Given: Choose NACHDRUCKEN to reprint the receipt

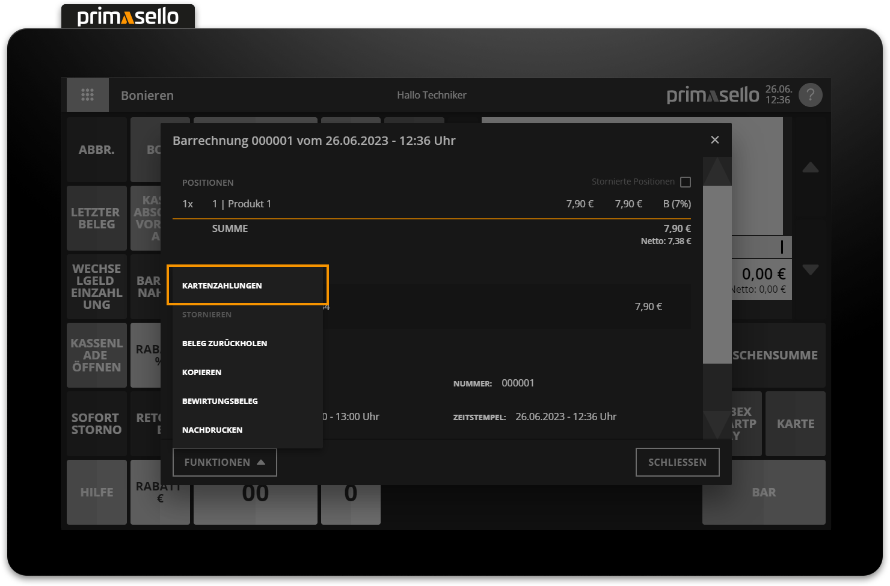Looking at the screenshot, I should click(x=212, y=430).
